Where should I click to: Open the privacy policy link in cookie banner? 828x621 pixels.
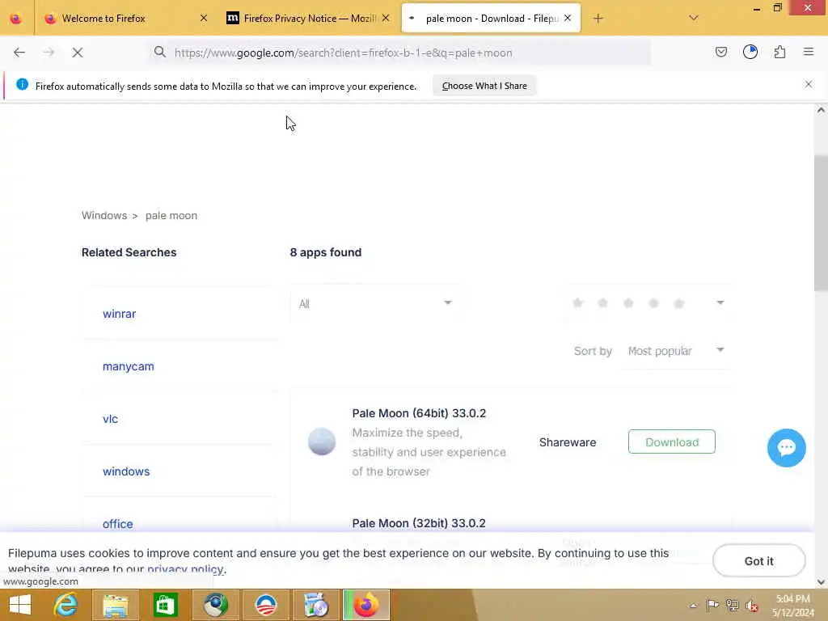[x=185, y=569]
